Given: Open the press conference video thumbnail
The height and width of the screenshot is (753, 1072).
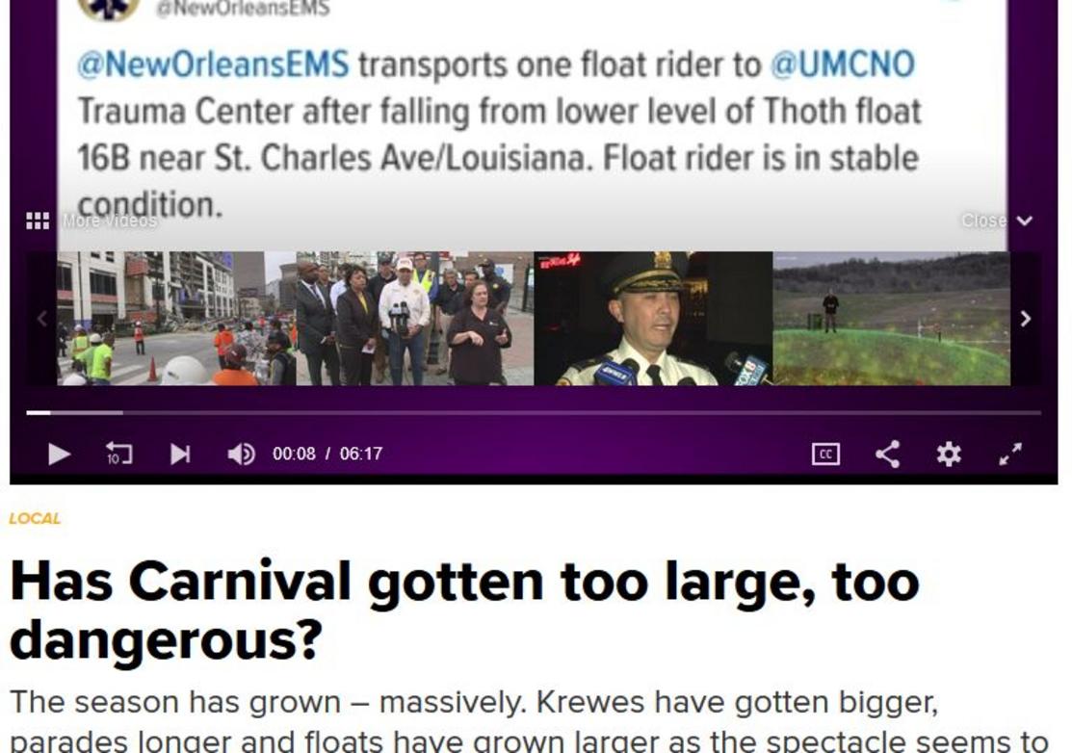Looking at the screenshot, I should click(x=415, y=319).
